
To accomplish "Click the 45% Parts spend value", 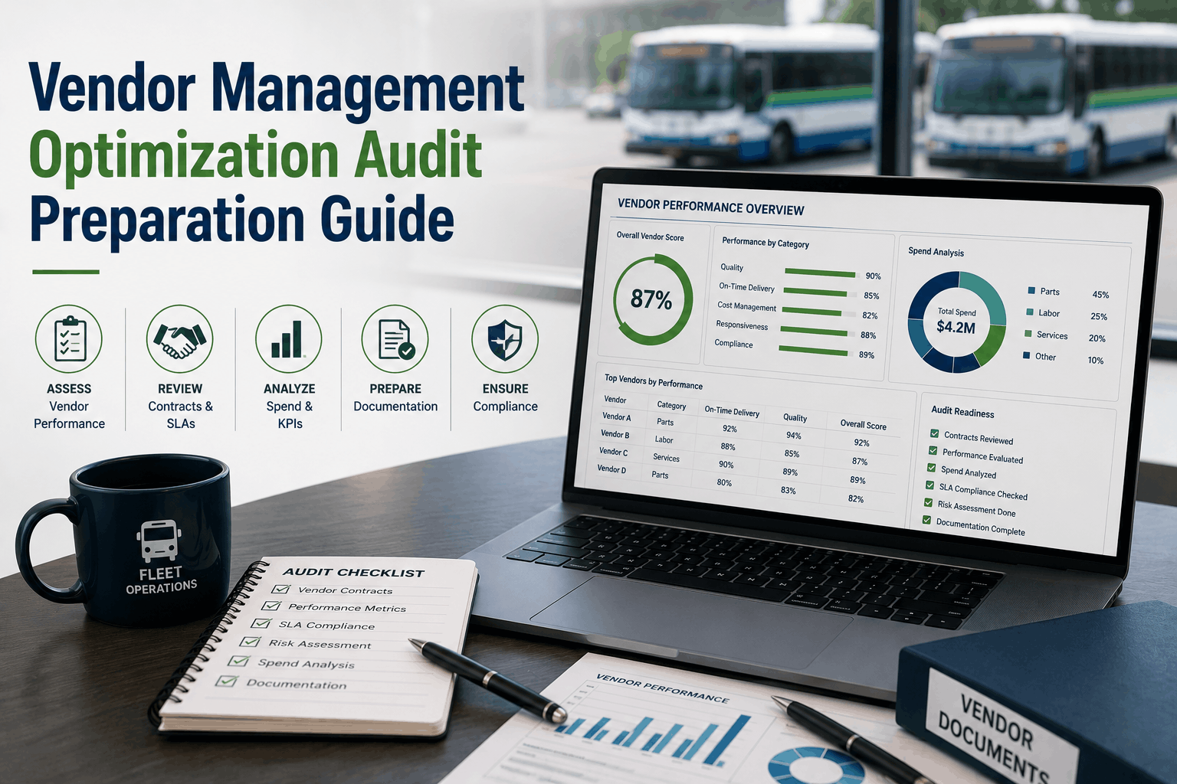I will click(1100, 295).
